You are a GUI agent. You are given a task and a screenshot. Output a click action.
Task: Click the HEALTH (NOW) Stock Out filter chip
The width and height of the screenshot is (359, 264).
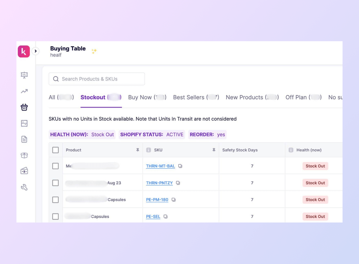tap(82, 134)
